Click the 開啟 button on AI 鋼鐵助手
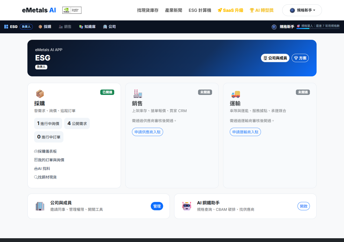The image size is (344, 242). pyautogui.click(x=304, y=206)
